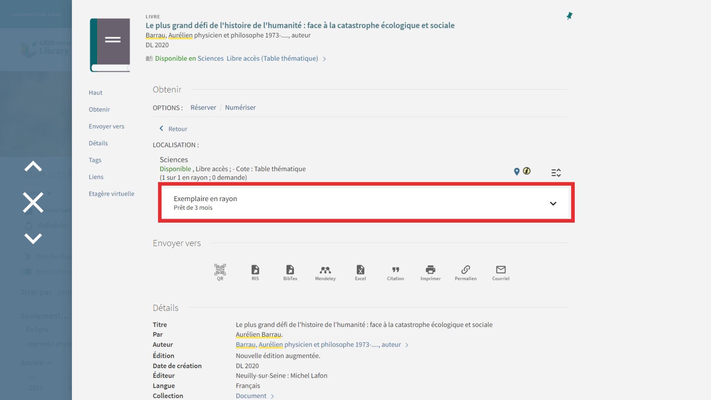Open author chevron next to Barrau auteur
711x400 pixels.
point(407,345)
